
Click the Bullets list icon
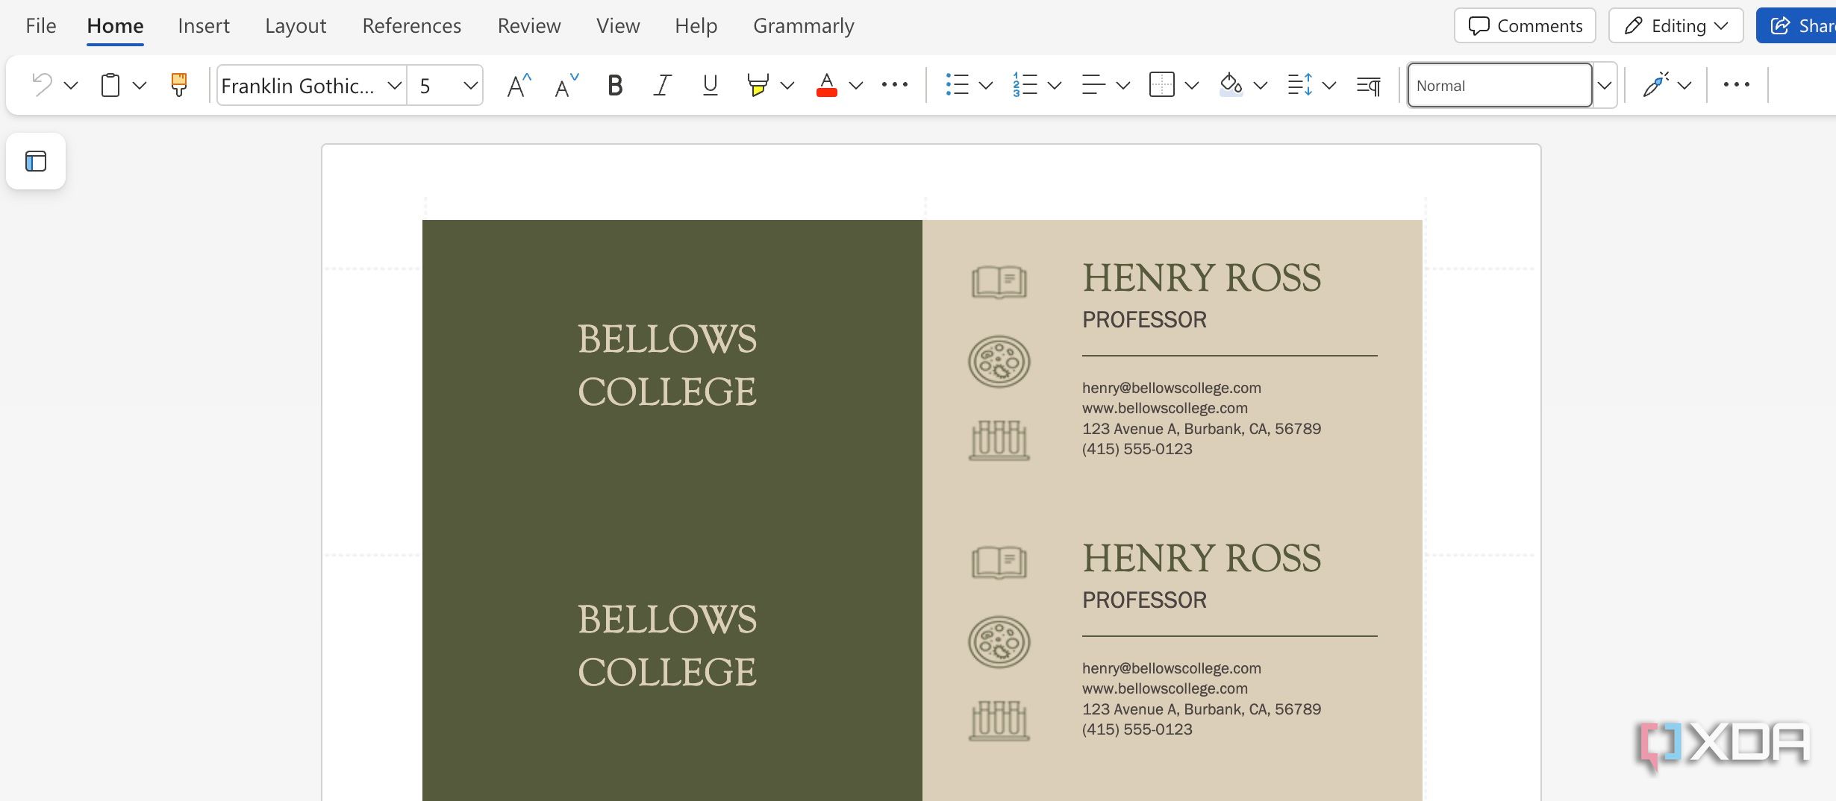pyautogui.click(x=957, y=85)
